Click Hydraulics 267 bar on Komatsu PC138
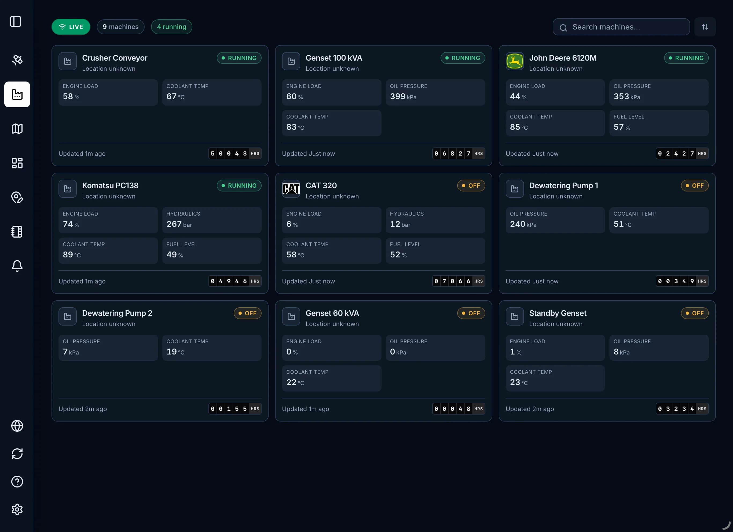The height and width of the screenshot is (532, 733). coord(212,220)
